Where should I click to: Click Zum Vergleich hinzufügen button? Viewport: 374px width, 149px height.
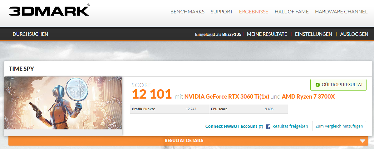(339, 126)
